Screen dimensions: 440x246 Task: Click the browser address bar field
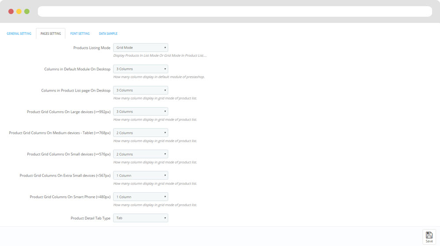coord(235,11)
